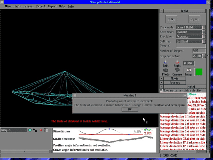The height and width of the screenshot is (160, 213).
Task: Open the Scan mode dropdown
Action: 204,32
